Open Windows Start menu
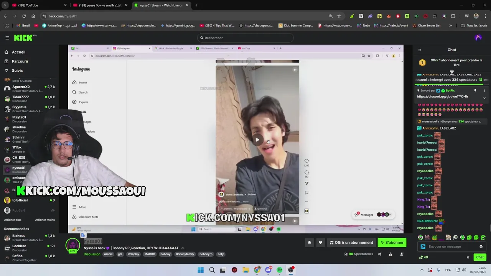 [201, 270]
